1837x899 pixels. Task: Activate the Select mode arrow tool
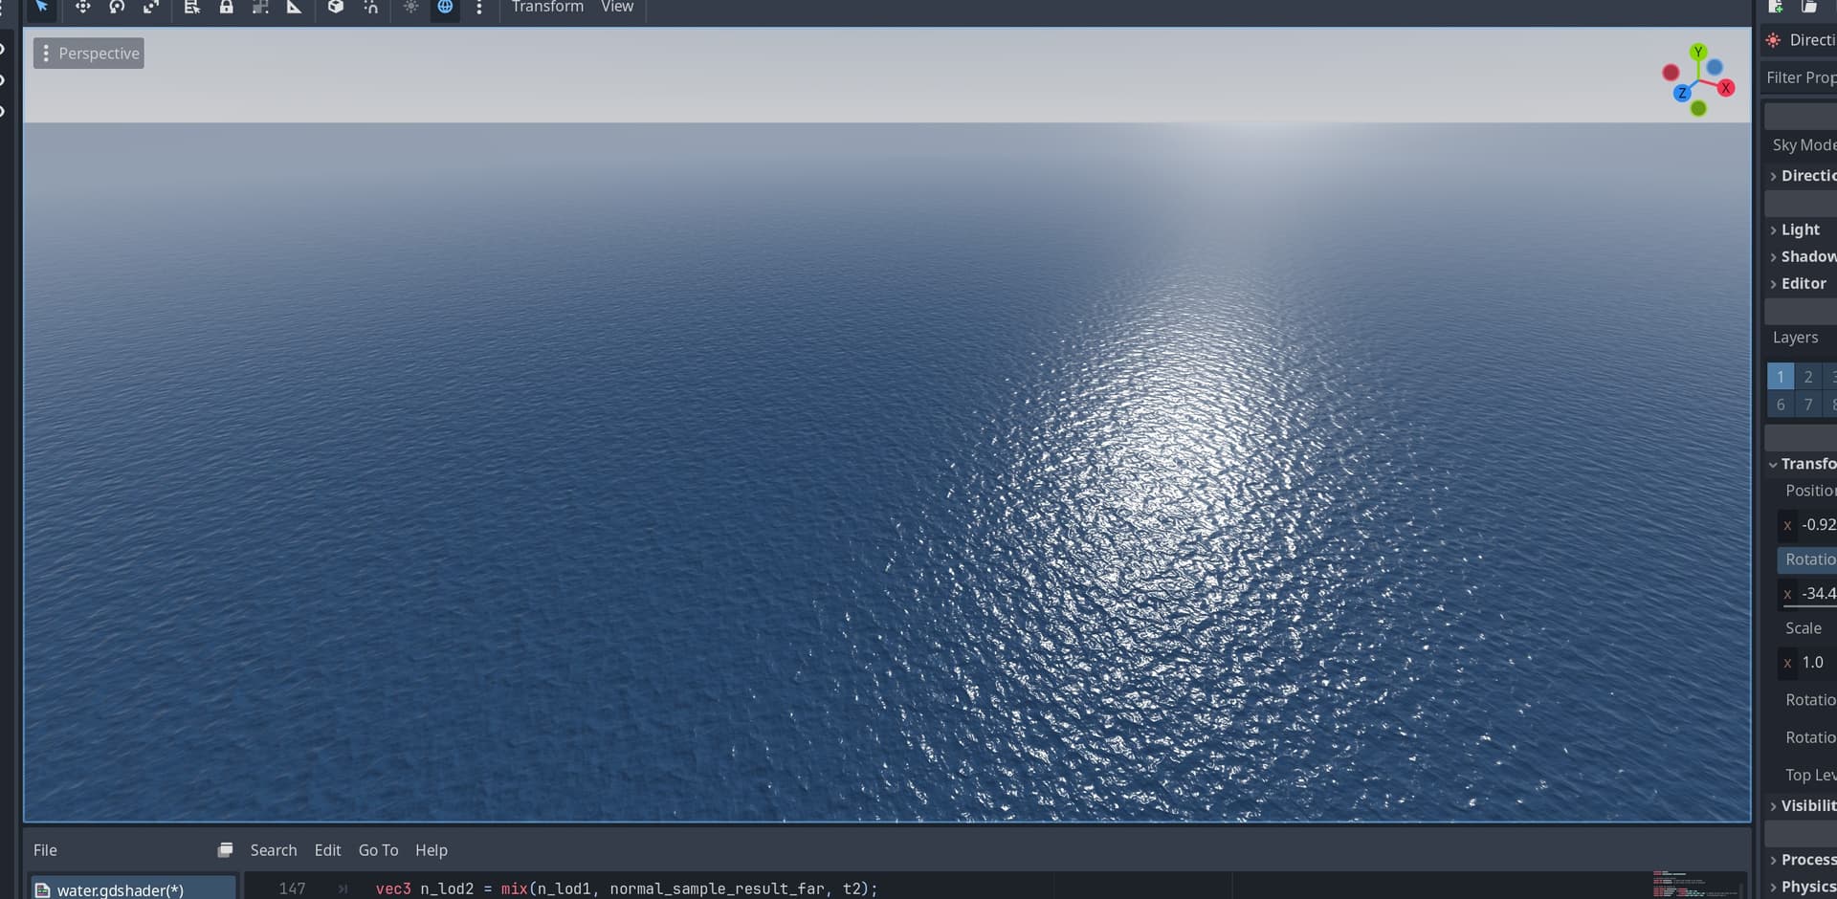[x=42, y=7]
